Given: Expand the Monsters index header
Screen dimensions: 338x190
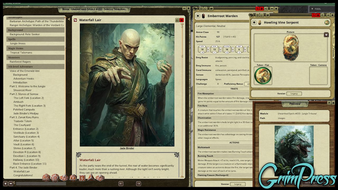Looking at the screenshot, I should 35,58.
